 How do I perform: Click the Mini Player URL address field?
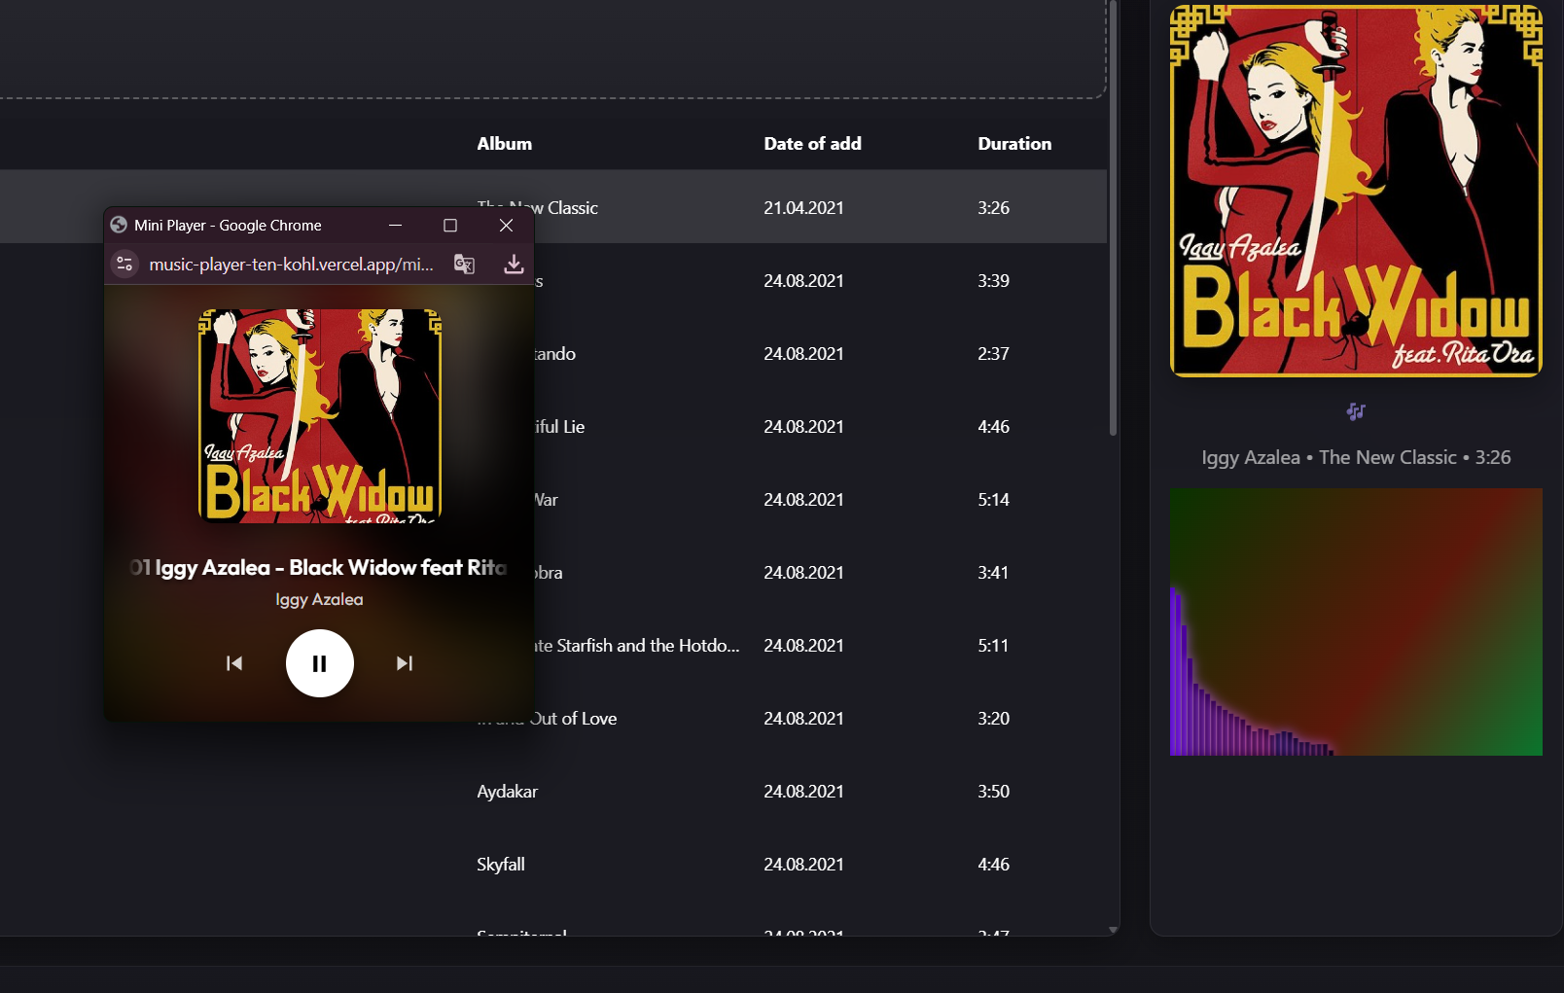291,265
